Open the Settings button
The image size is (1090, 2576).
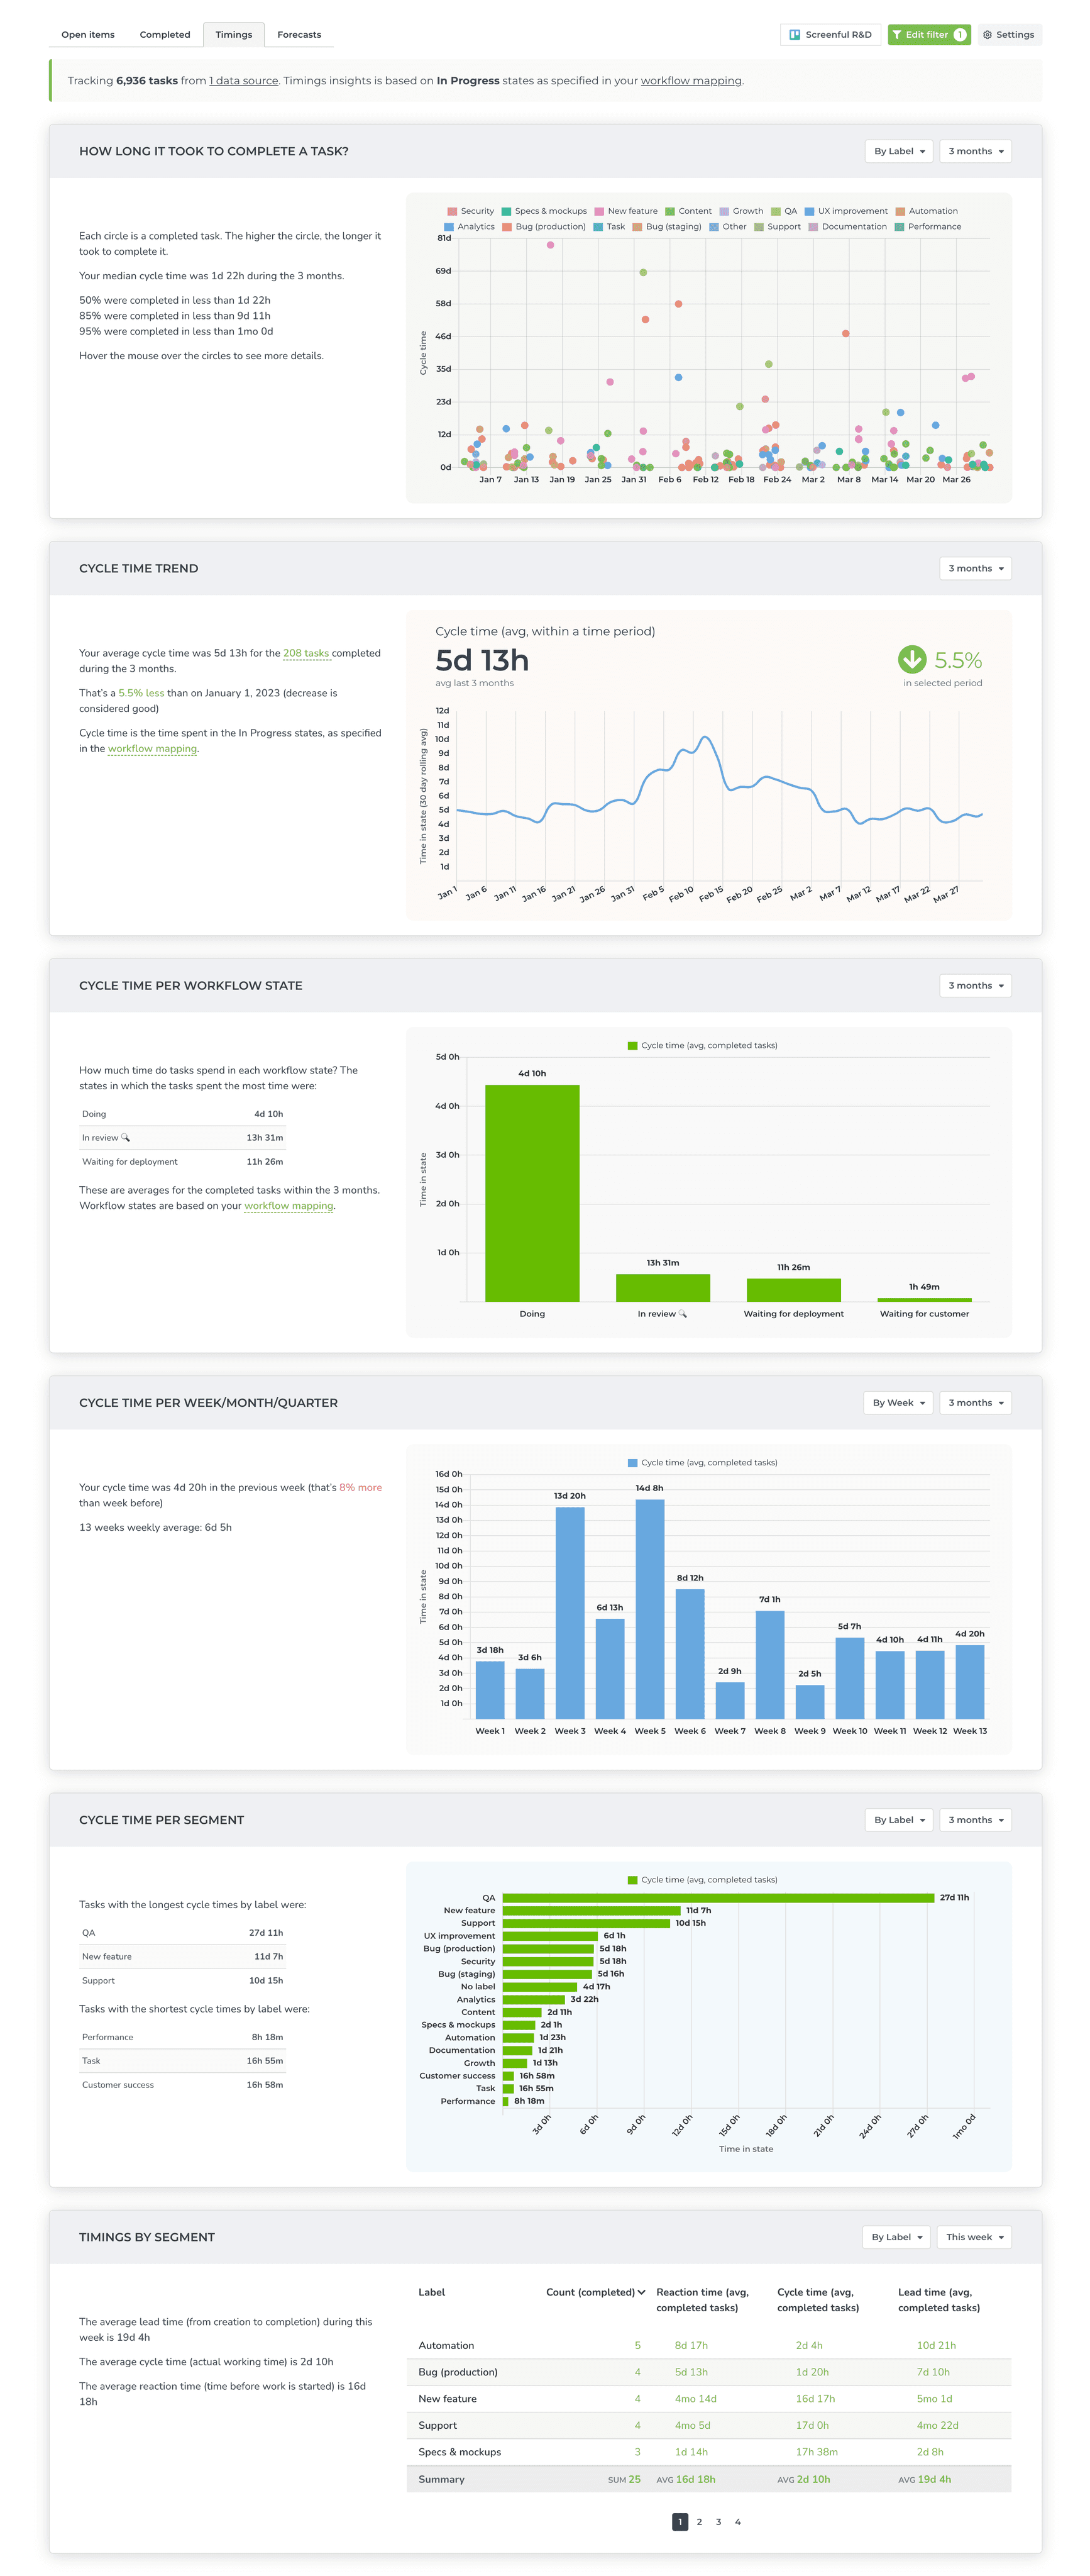pyautogui.click(x=1009, y=35)
